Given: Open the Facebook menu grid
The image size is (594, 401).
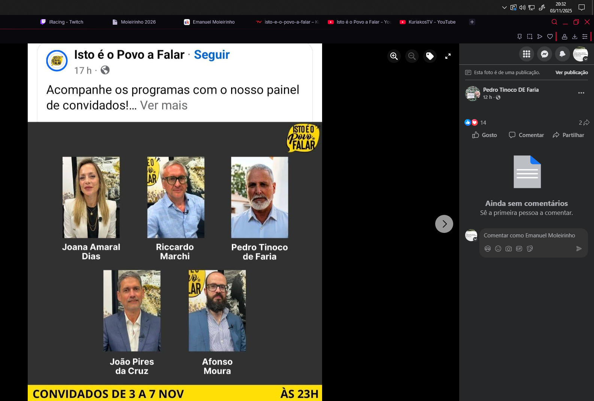Looking at the screenshot, I should point(527,54).
